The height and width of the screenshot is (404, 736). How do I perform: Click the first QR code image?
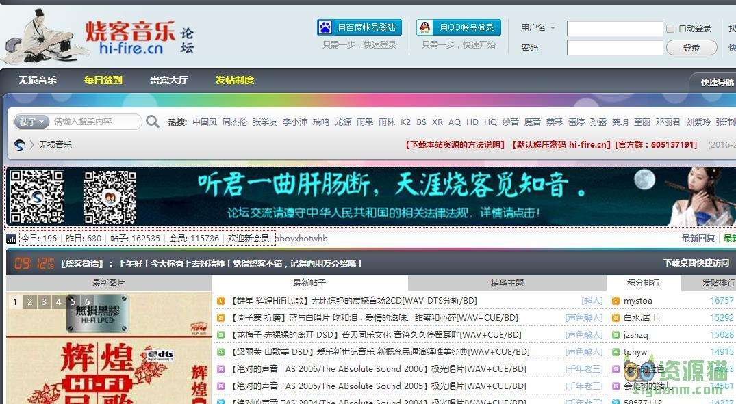[x=37, y=197]
